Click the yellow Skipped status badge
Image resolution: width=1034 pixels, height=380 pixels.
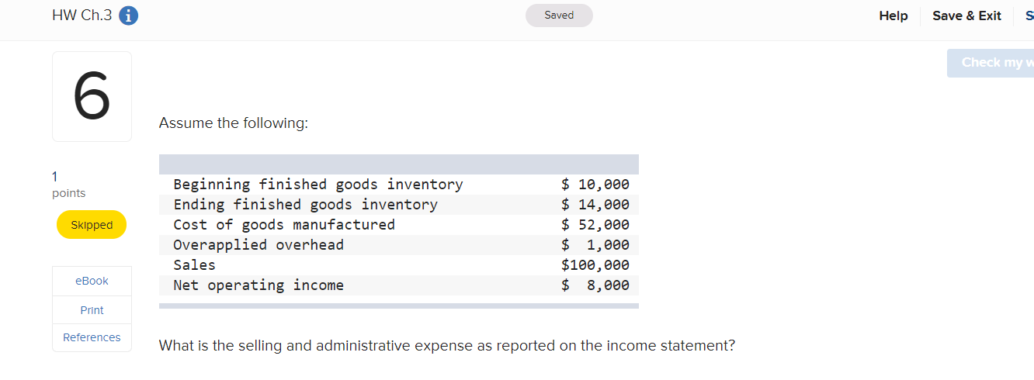click(92, 225)
